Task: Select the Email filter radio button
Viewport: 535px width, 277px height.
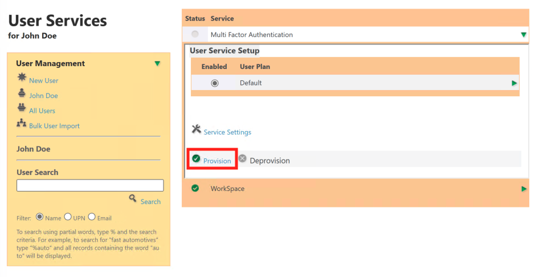Action: point(92,217)
